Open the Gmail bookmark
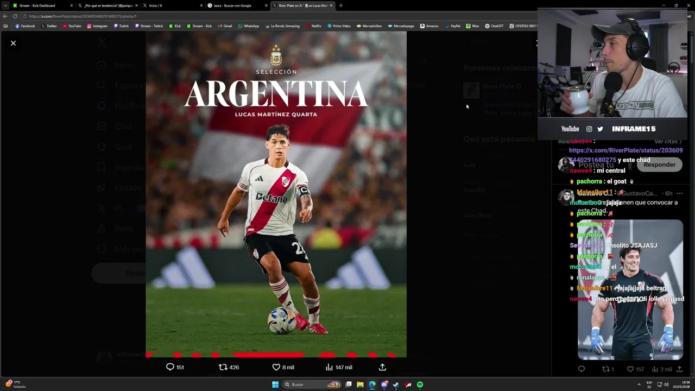 (225, 26)
